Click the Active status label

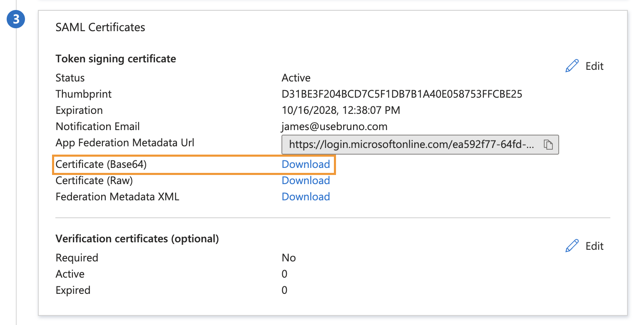click(296, 78)
